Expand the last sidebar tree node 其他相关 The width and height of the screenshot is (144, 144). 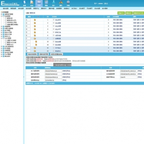pos(2,56)
